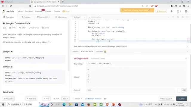Screen dimensions: 191x107
Task: Dismiss the restored-code notification
Action: click(187, 46)
